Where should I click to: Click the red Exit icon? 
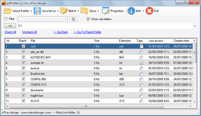[149, 11]
